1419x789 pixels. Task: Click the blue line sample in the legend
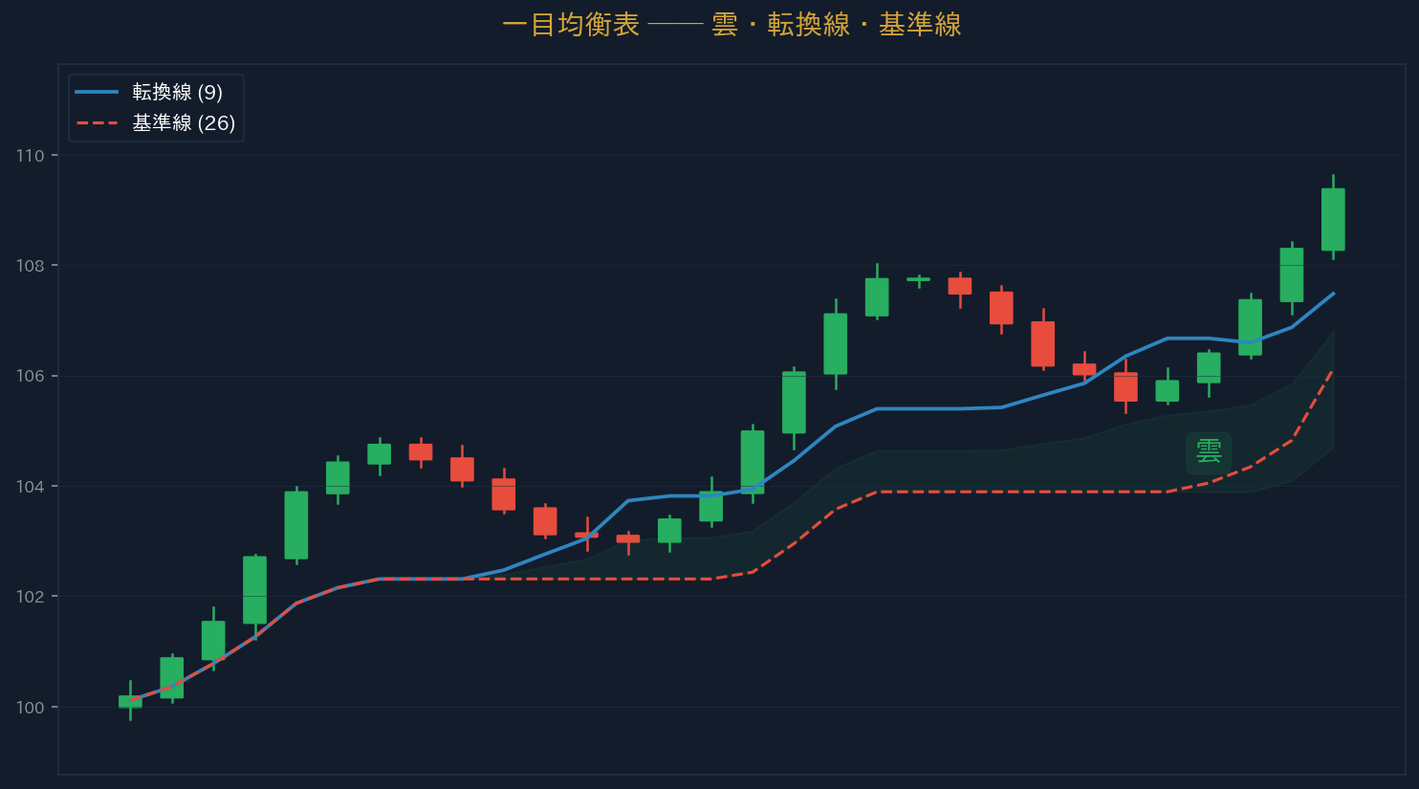pyautogui.click(x=97, y=92)
